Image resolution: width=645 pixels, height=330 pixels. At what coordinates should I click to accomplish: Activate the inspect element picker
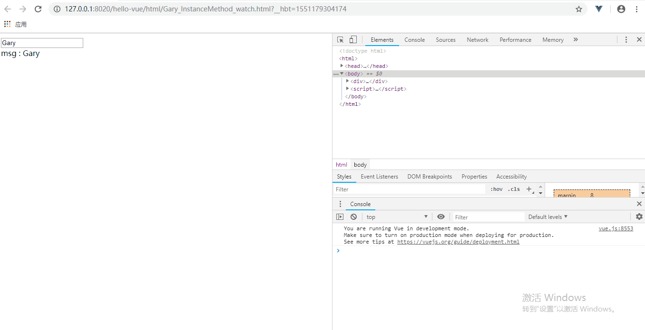(x=341, y=40)
